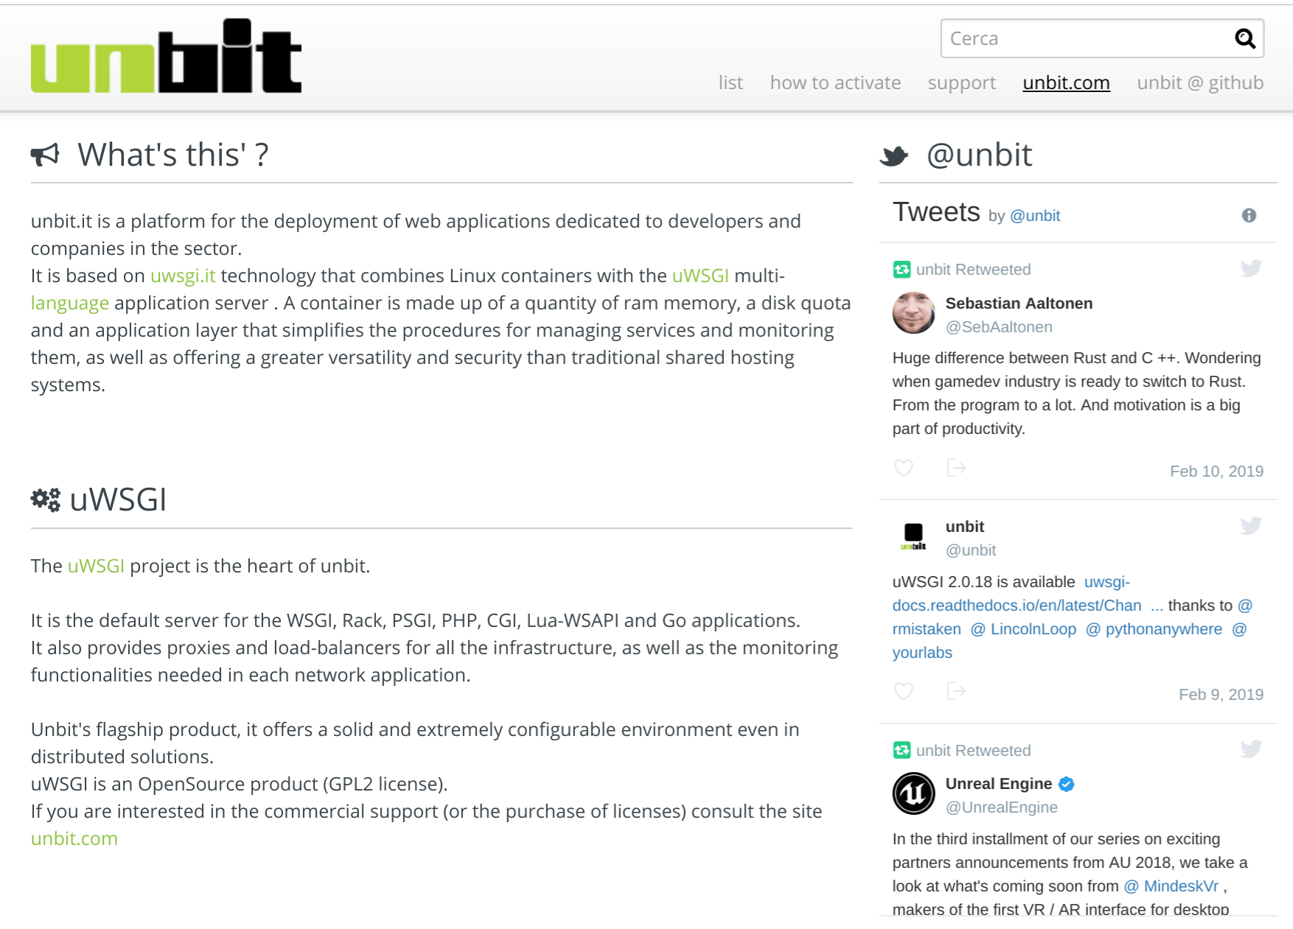Viewport: 1293px width, 929px height.
Task: Open the @MindeskVr mention
Action: click(1171, 886)
